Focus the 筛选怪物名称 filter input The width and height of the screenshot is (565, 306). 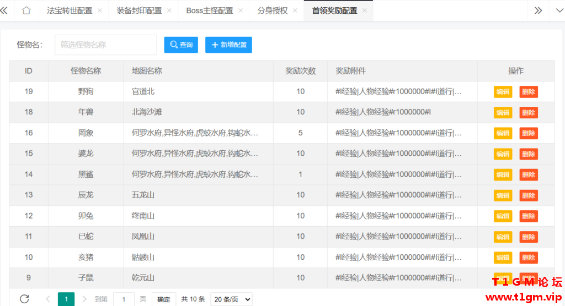[x=105, y=45]
